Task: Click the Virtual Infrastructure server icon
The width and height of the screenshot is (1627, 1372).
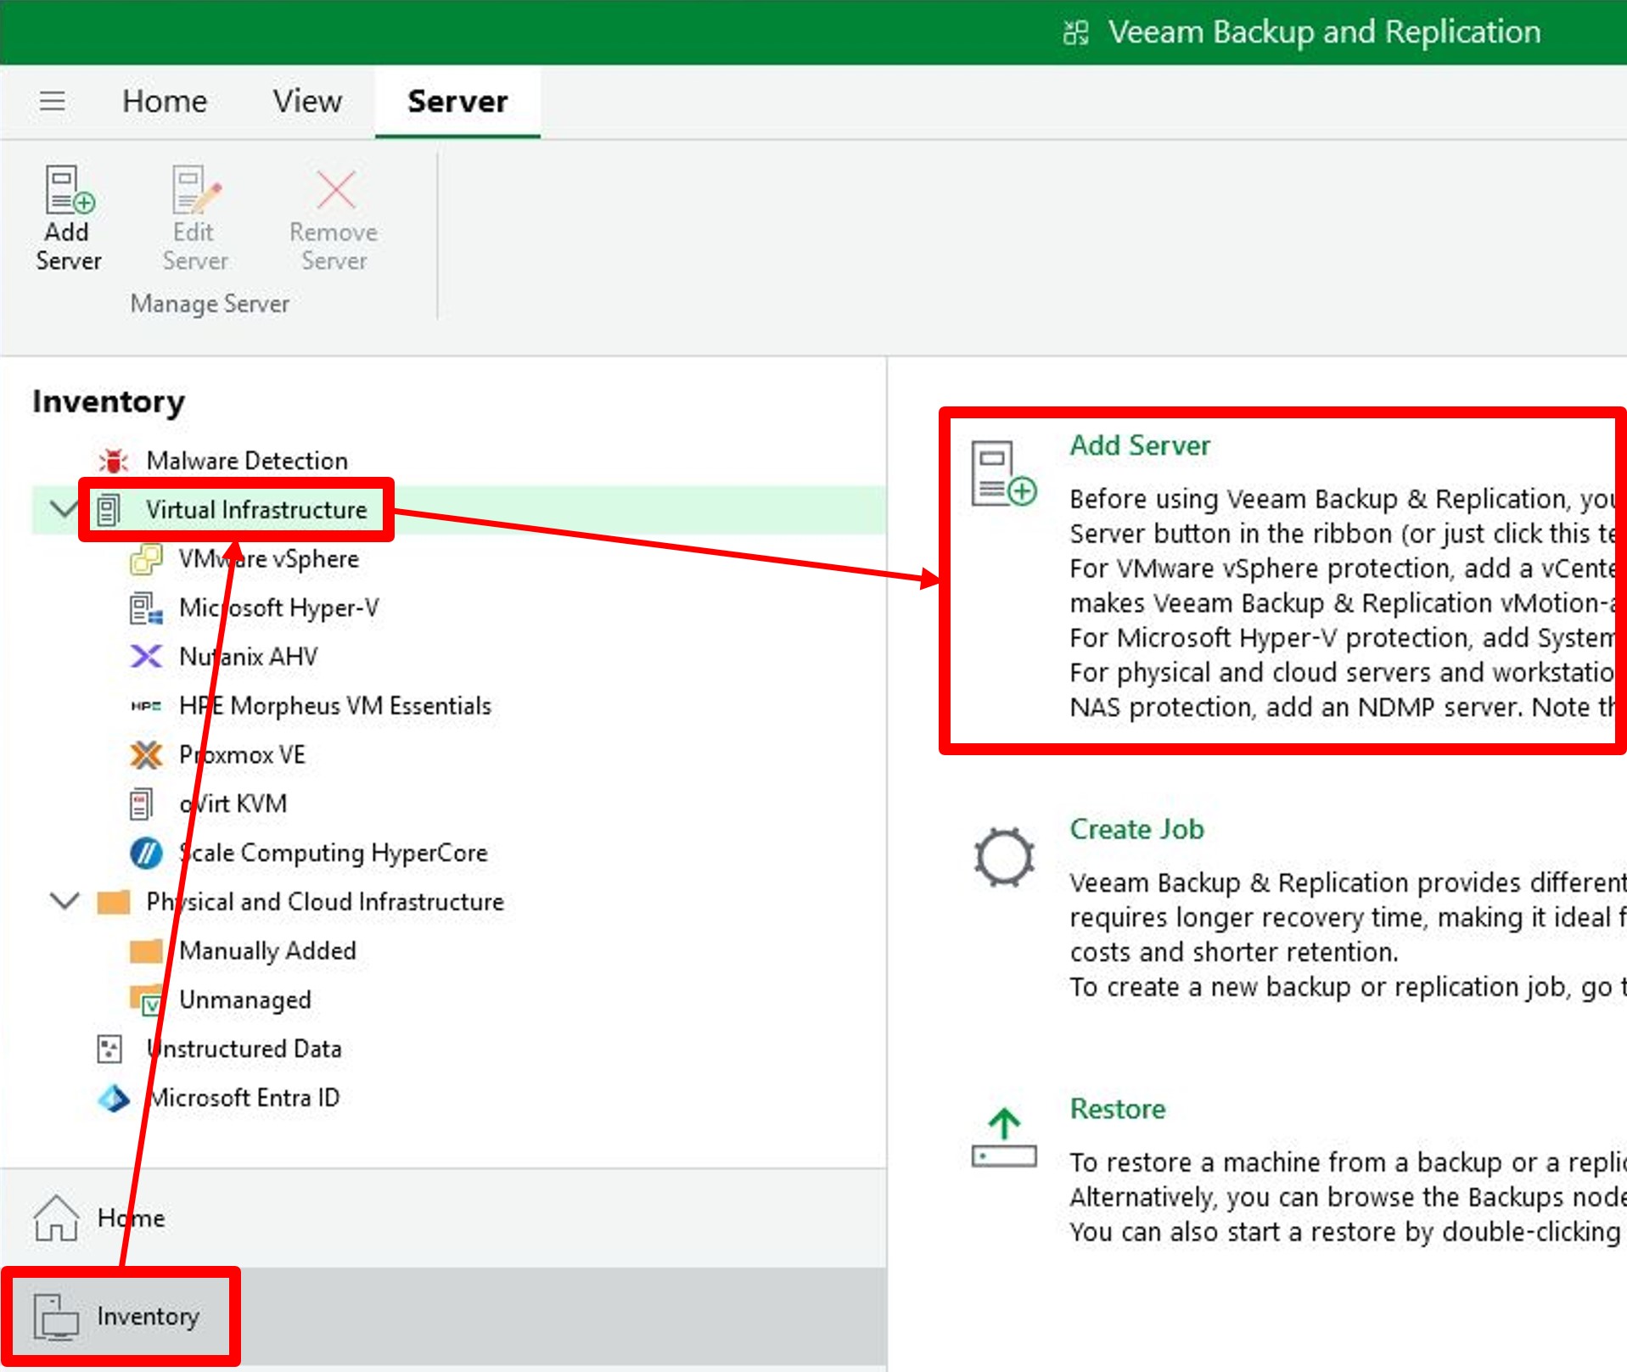Action: 109,510
